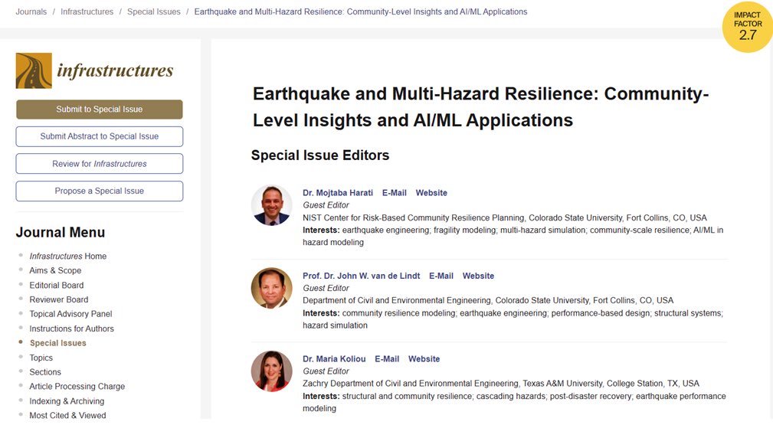Viewport: 773px width, 425px height.
Task: Open Editorial Board in Journal Menu
Action: click(56, 286)
